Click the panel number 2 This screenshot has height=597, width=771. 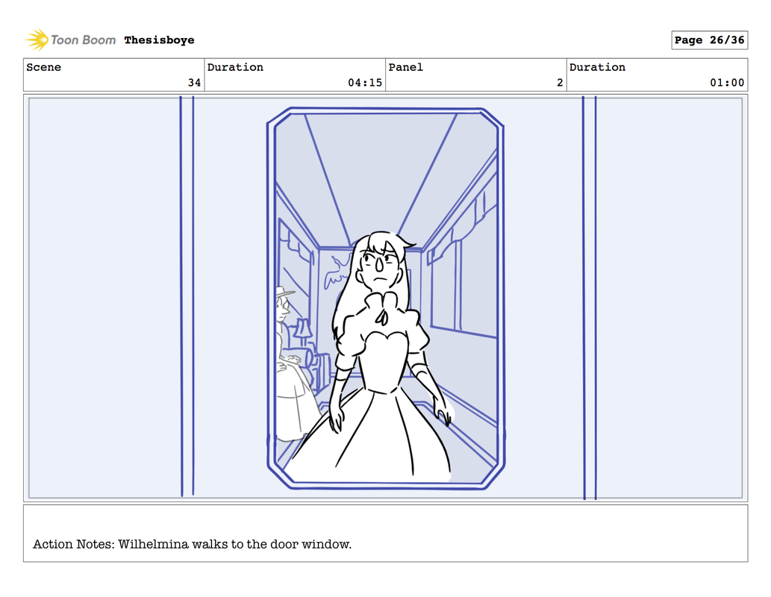[x=560, y=83]
